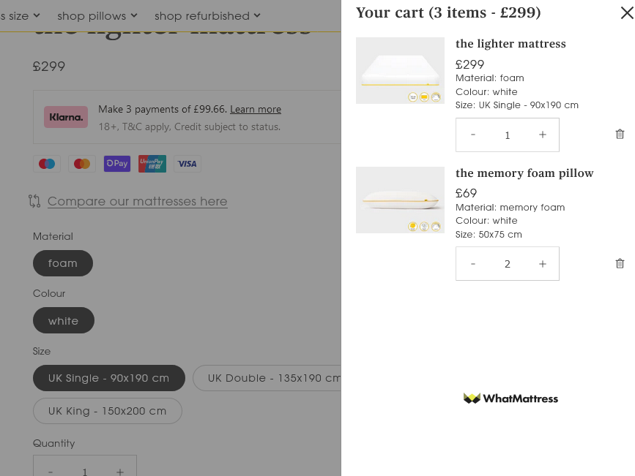Select the foam material option
635x476 pixels.
63,263
